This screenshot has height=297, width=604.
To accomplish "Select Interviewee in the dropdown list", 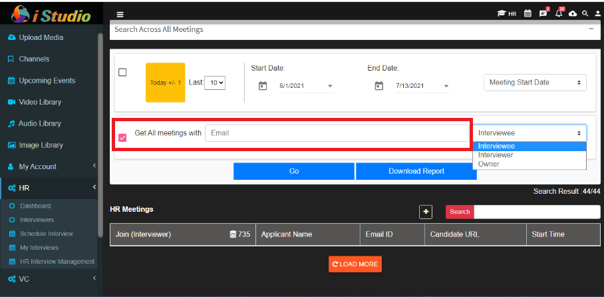I will coord(529,147).
